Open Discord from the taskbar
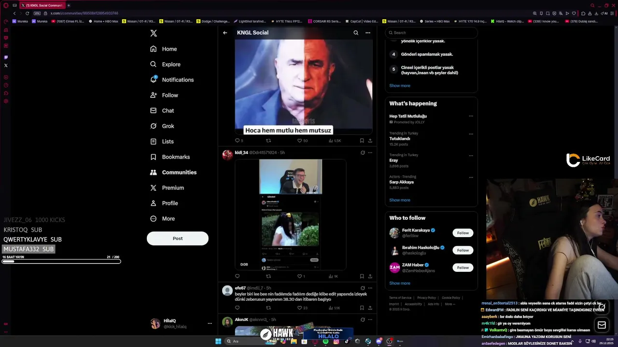This screenshot has height=347, width=618. 379,341
